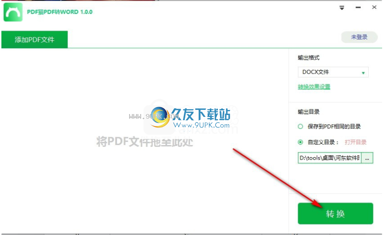Open the title bar menu dropdown icon
The height and width of the screenshot is (235, 384).
(x=342, y=8)
